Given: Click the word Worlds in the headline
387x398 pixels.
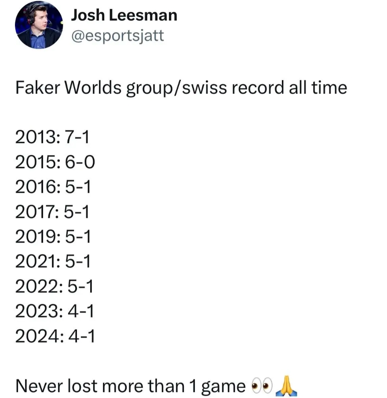Looking at the screenshot, I should click(x=93, y=88).
